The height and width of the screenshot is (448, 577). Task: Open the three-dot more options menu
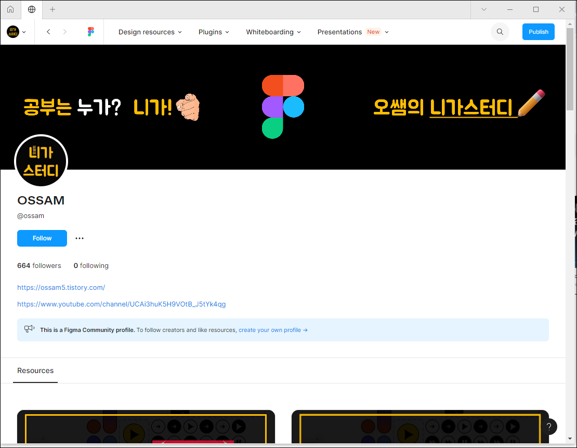(x=80, y=238)
